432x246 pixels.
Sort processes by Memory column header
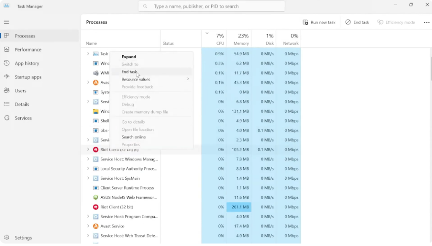[239, 39]
